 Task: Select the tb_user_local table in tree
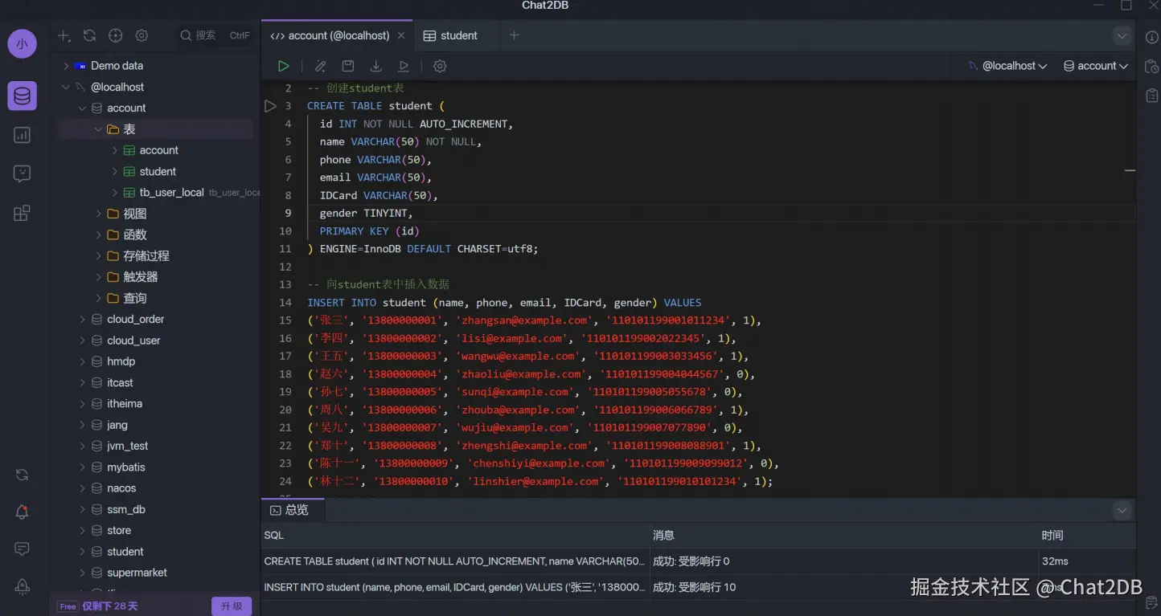tap(170, 193)
